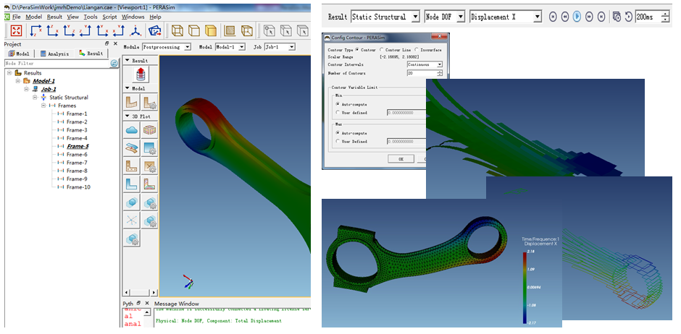Click the fit-view icon in the toolbar

(16, 30)
